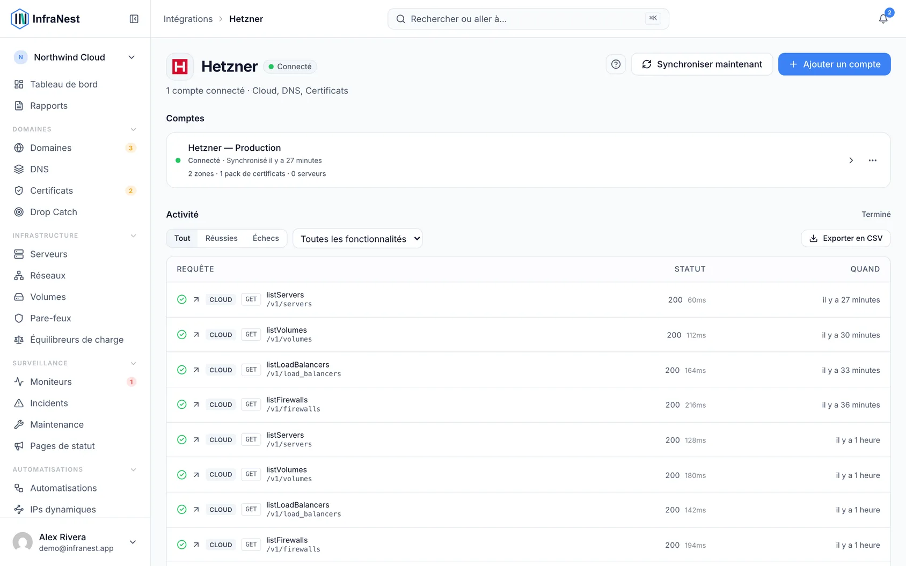Collapse the Domaines sidebar group
Screen dimensions: 906x566
click(x=134, y=129)
